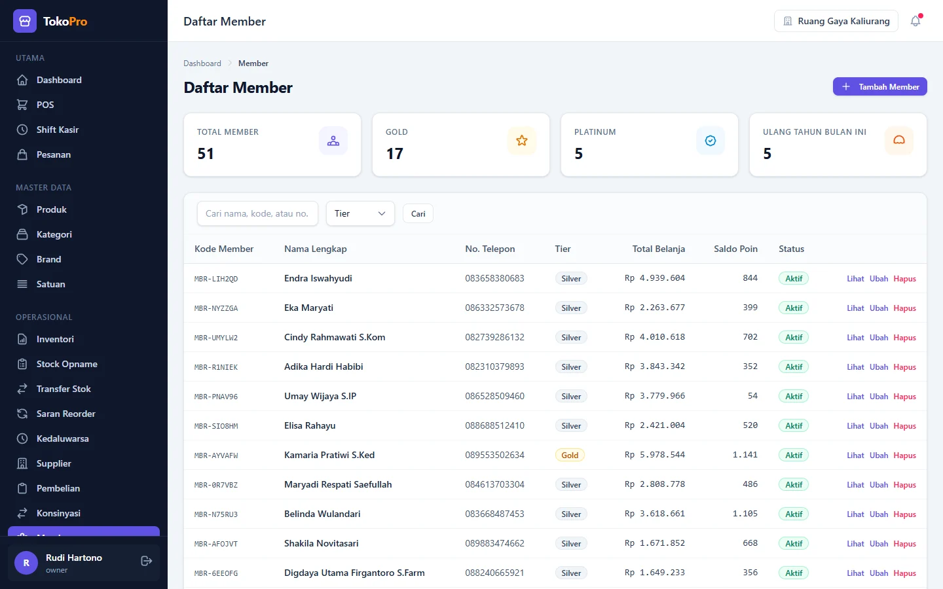This screenshot has width=943, height=589.
Task: Click the Aktif status for Elisa Rahayu
Action: click(x=794, y=426)
